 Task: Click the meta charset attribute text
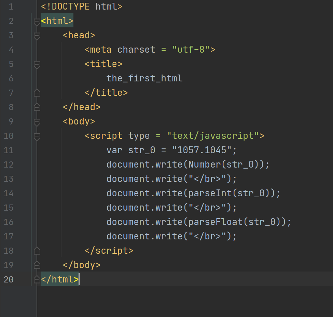pos(136,50)
